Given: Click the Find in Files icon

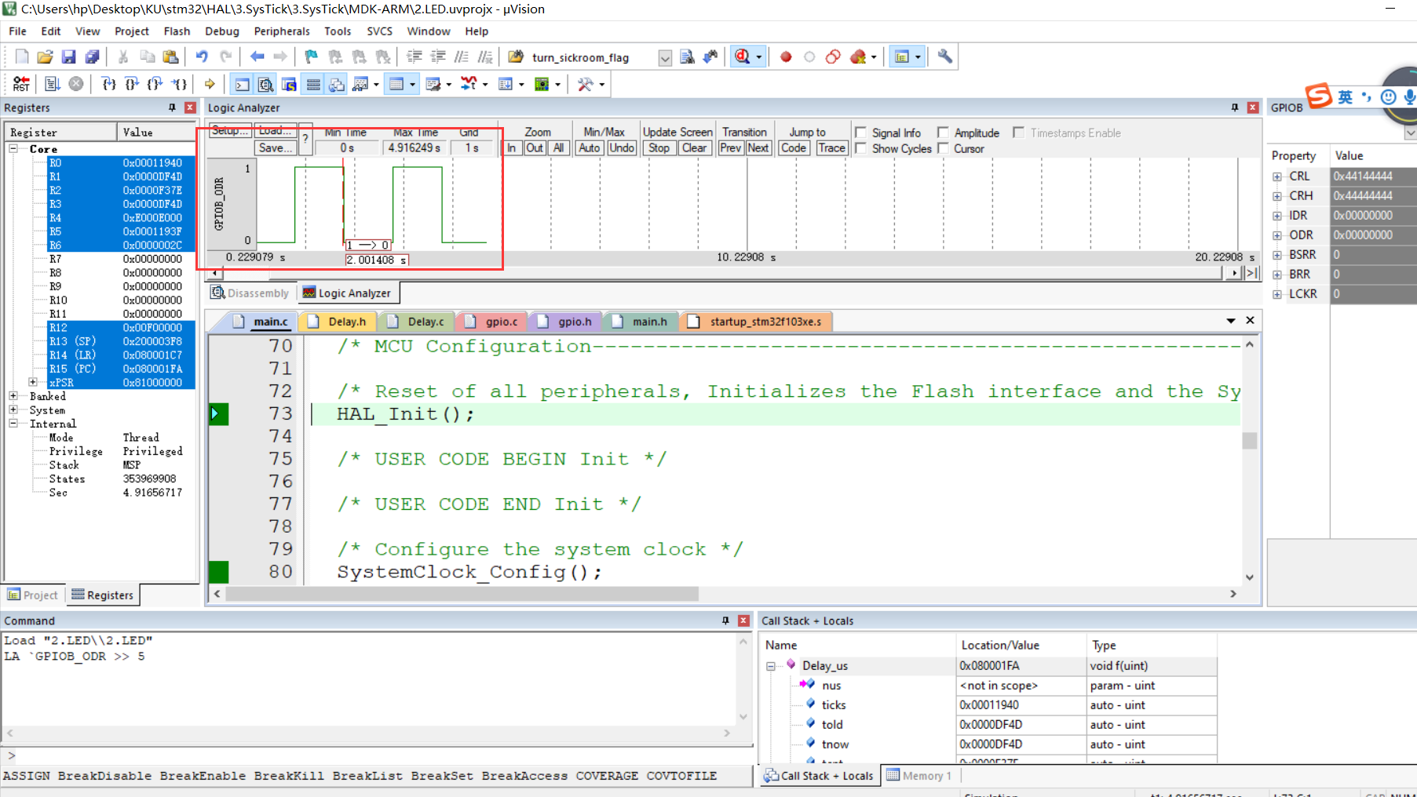Looking at the screenshot, I should [687, 56].
